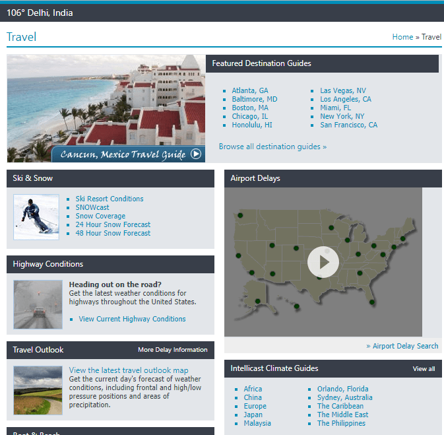
Task: Open the Honolulu, HI destination guide
Action: (252, 125)
